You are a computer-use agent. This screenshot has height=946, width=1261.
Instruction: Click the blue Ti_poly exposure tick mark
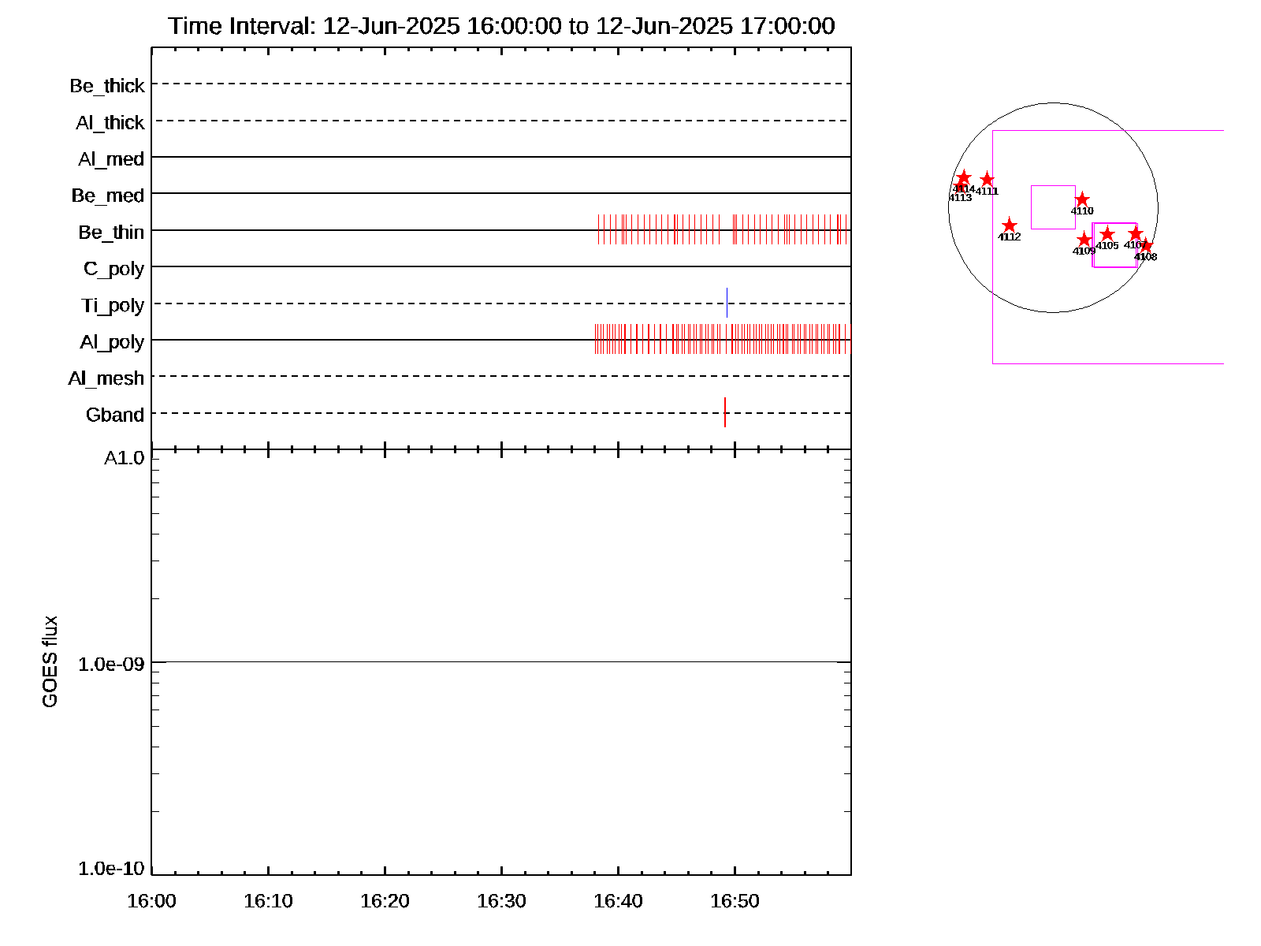click(x=727, y=303)
